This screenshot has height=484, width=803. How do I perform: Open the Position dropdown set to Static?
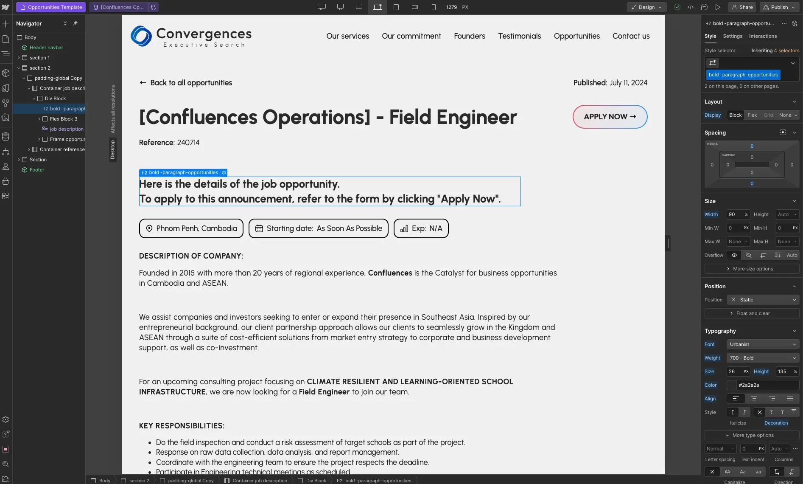tap(763, 300)
